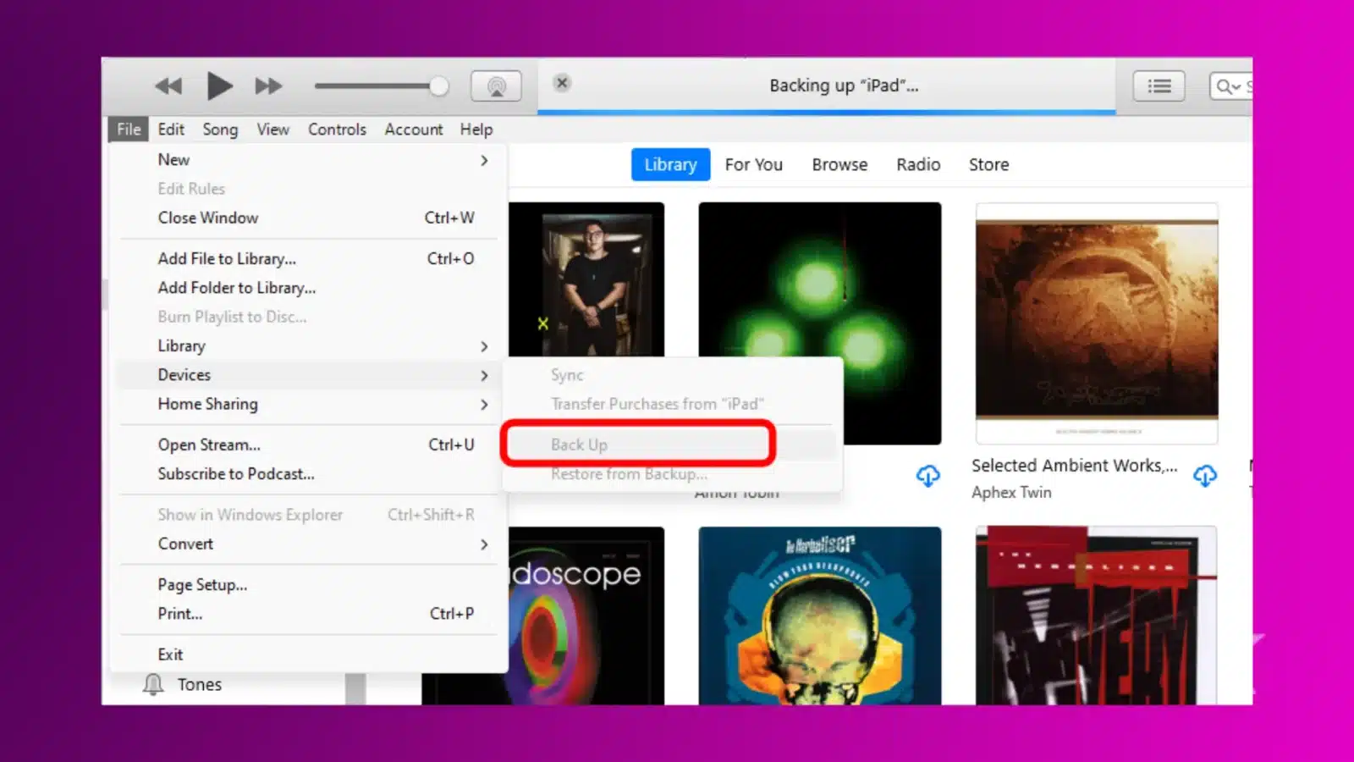
Task: Open the kaleidoscope album cover
Action: [586, 616]
